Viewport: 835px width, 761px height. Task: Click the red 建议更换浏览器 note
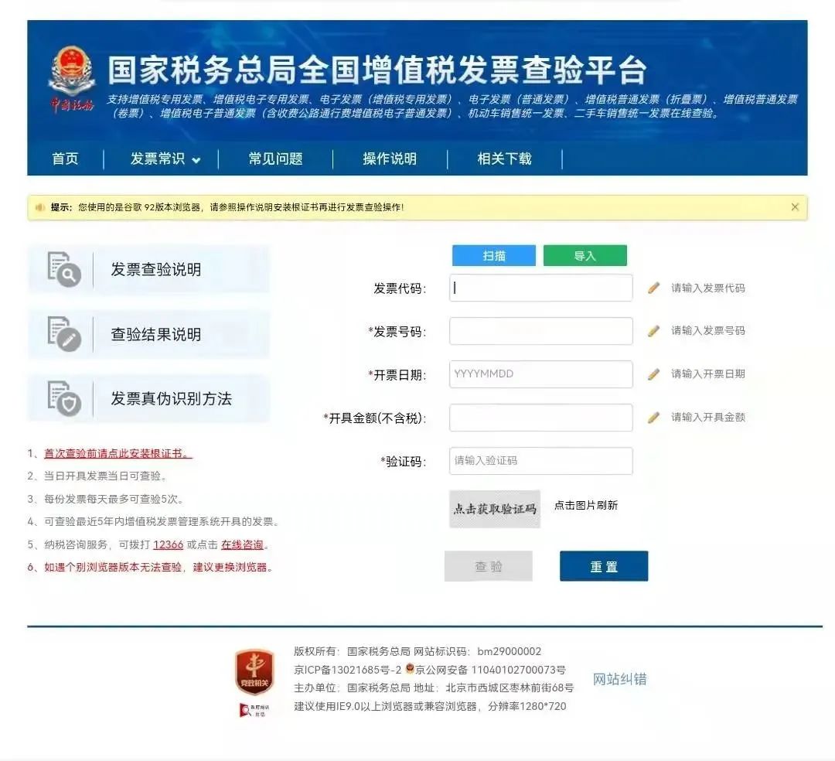pos(158,567)
